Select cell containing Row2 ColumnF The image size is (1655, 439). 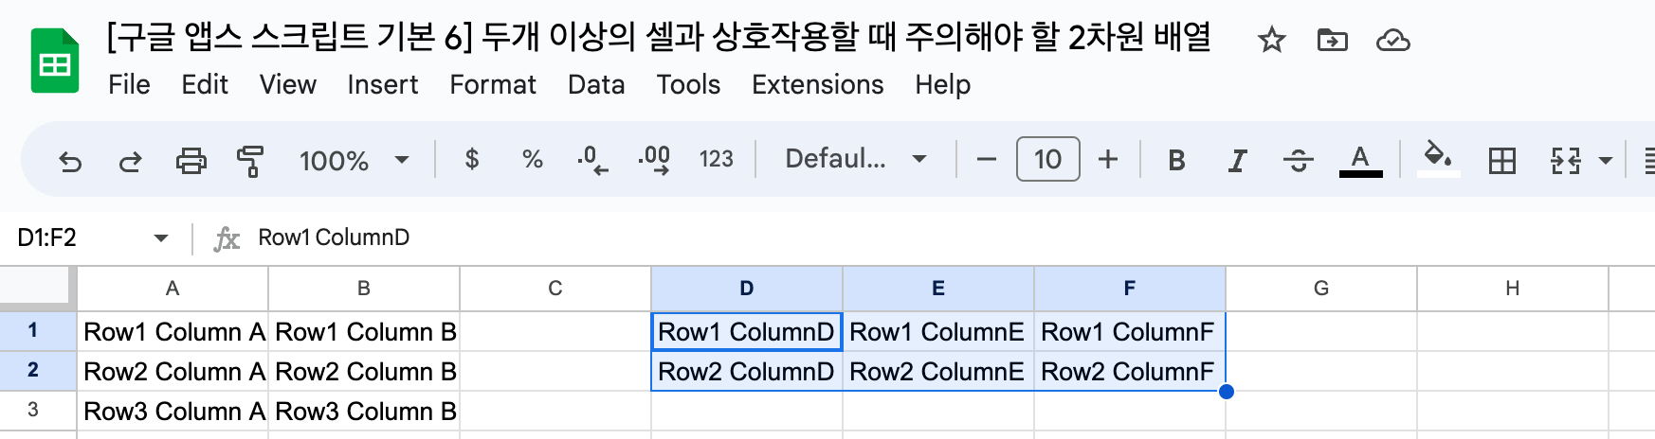pos(1130,372)
